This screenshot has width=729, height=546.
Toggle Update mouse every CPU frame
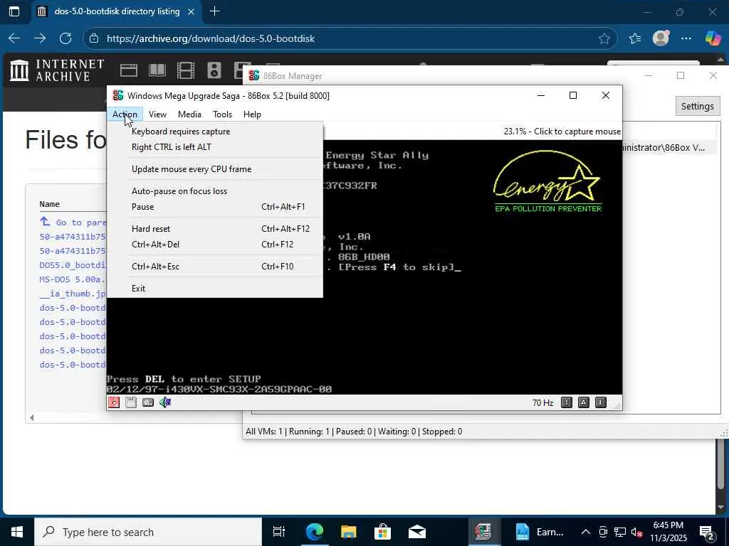click(x=215, y=169)
